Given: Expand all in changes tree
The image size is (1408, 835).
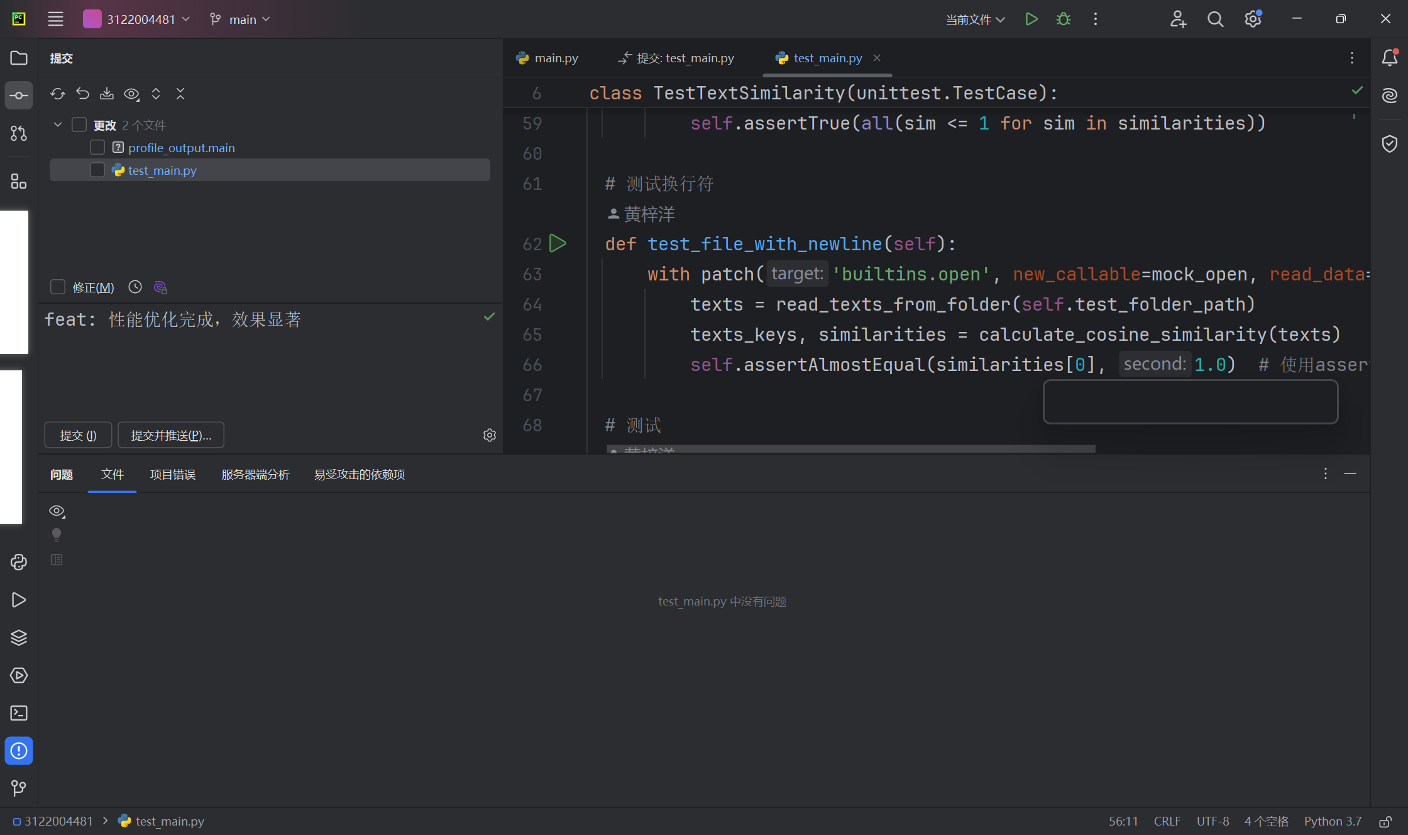Looking at the screenshot, I should click(156, 94).
